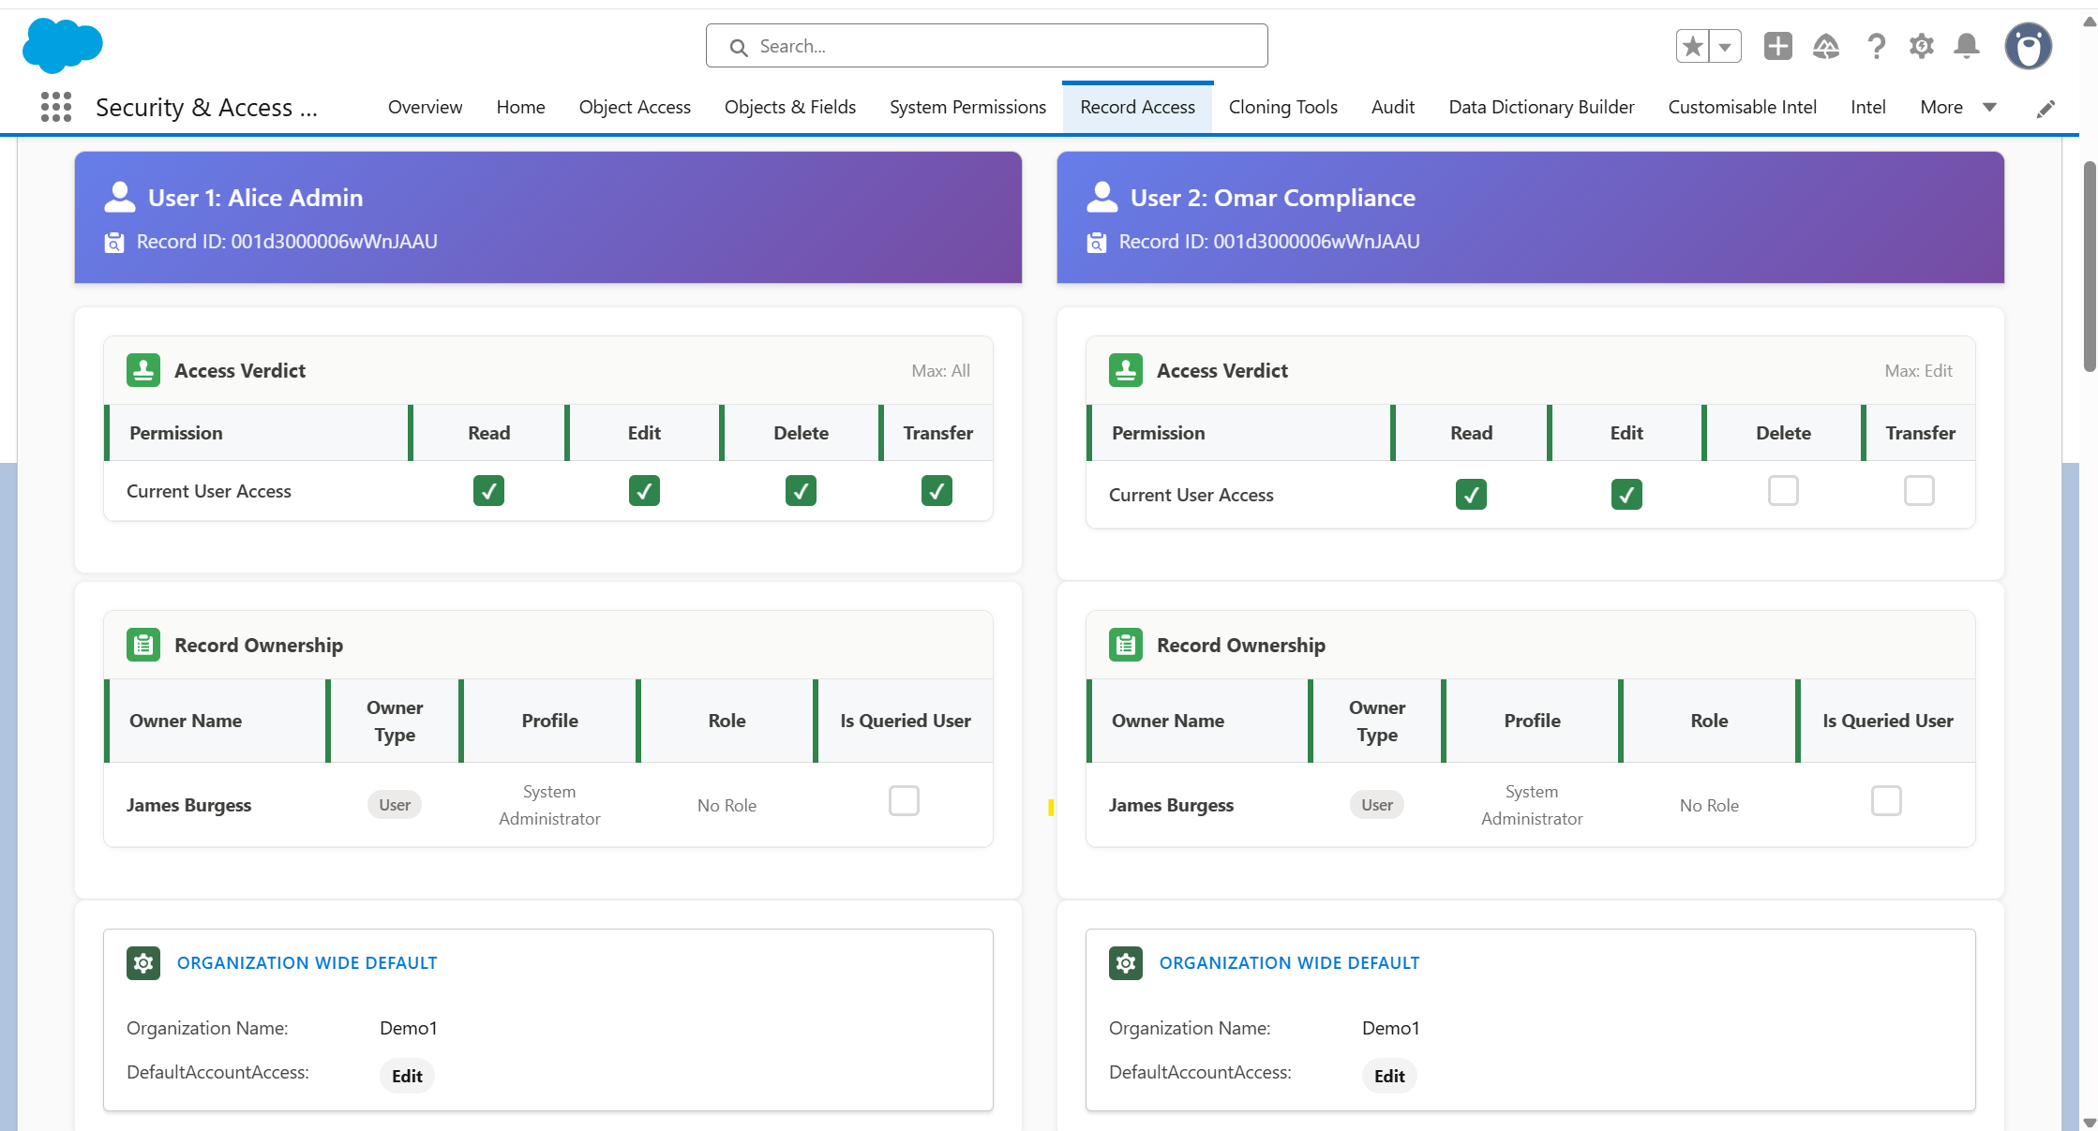
Task: Open the Intel tab
Action: (x=1867, y=107)
